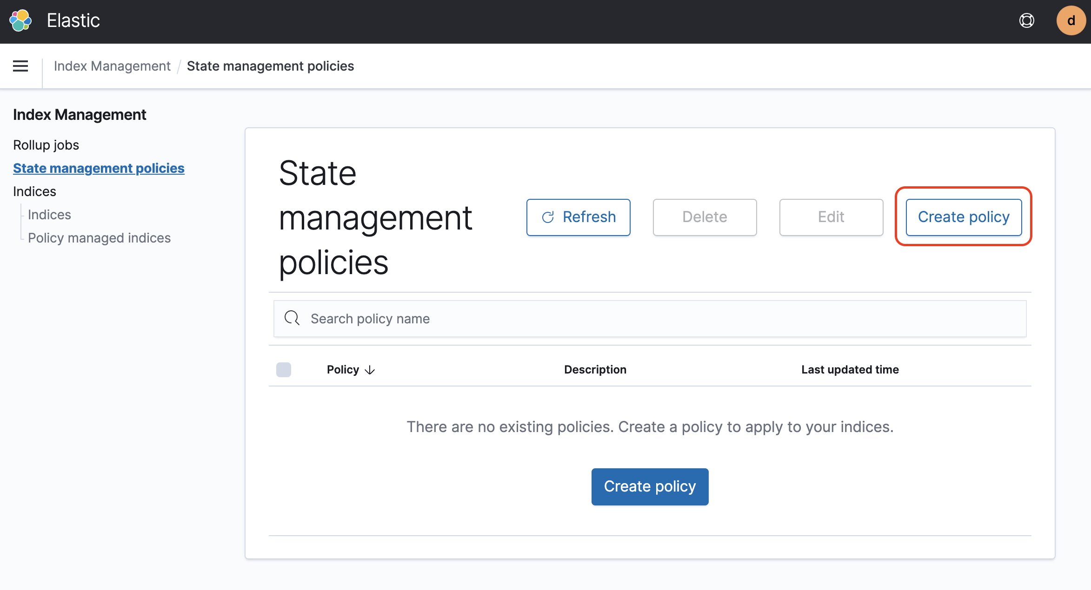Click the Elastic logo icon
Image resolution: width=1091 pixels, height=590 pixels.
coord(20,21)
